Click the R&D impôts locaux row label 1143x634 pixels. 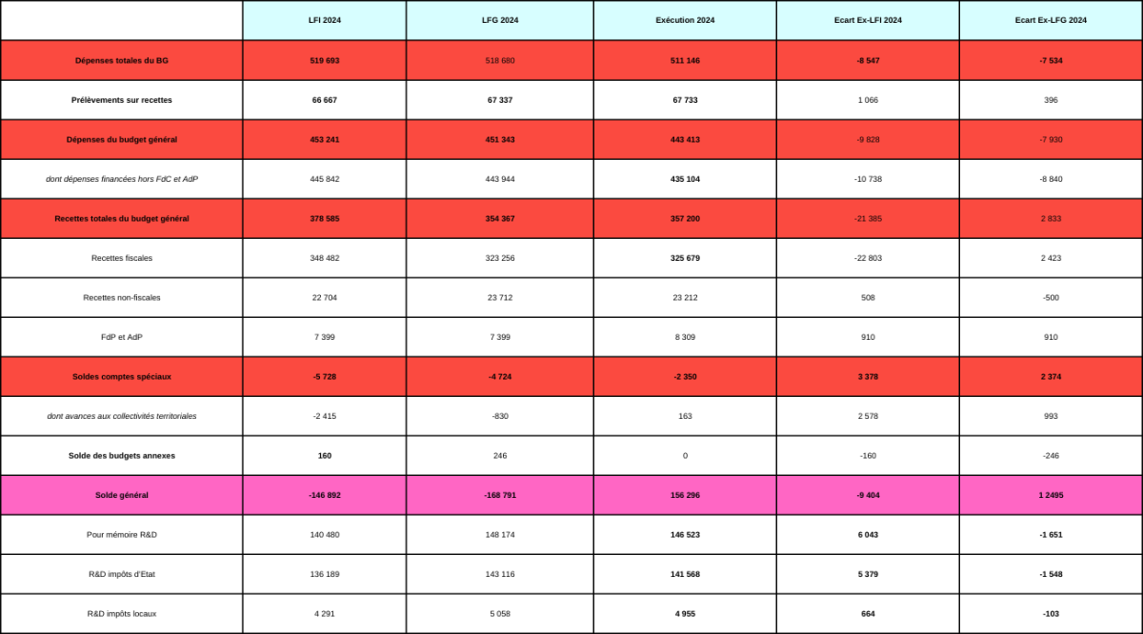[x=122, y=614]
